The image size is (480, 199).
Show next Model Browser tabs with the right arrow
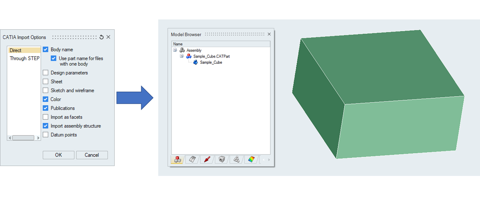[x=269, y=160]
